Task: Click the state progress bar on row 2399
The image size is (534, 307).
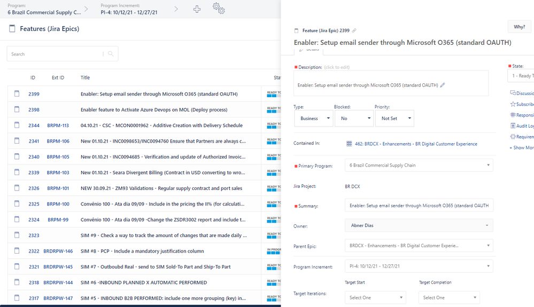Action: (x=274, y=94)
